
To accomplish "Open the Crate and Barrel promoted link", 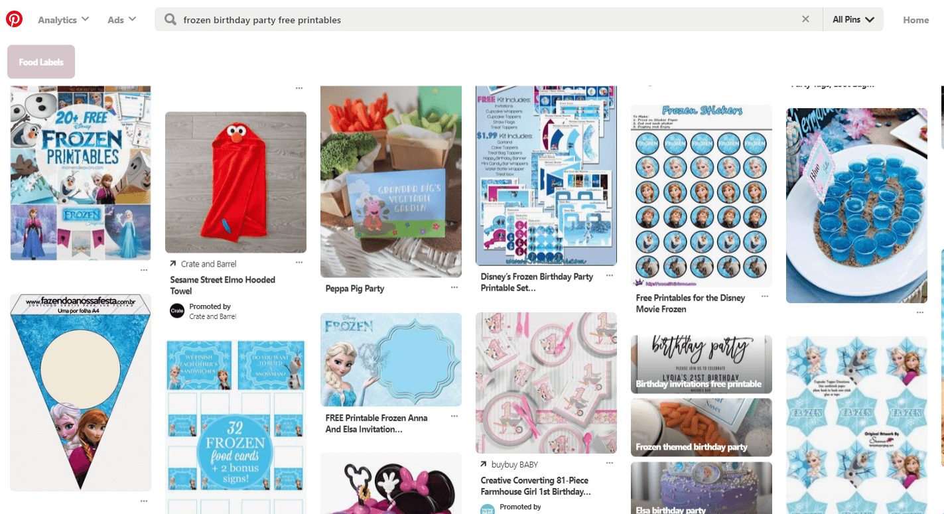I will tap(208, 264).
